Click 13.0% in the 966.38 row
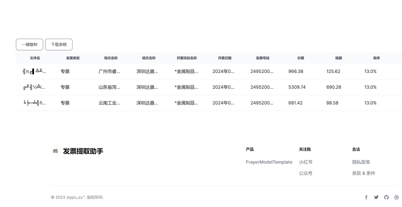 (x=370, y=71)
